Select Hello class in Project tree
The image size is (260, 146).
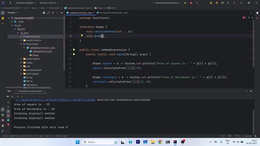[29, 81]
